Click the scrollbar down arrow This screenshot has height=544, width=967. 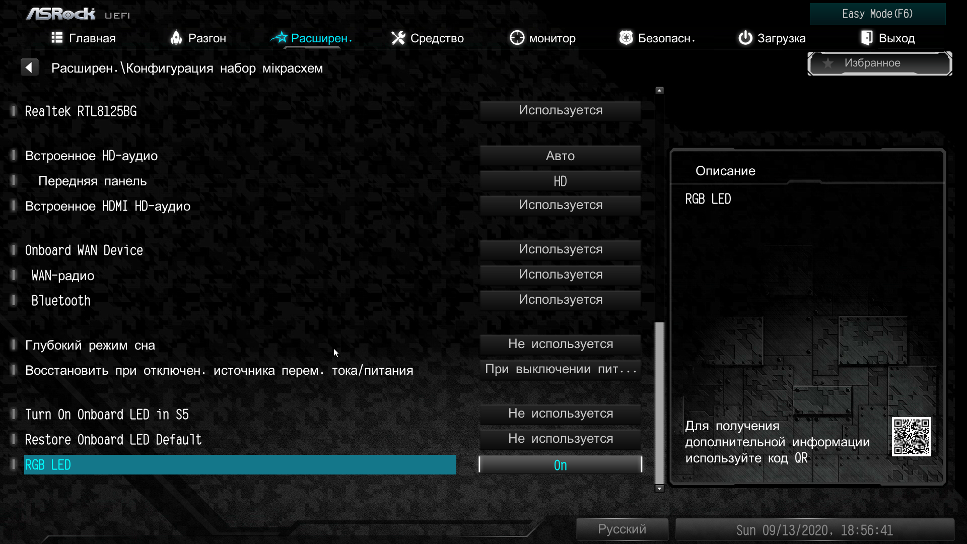tap(659, 488)
